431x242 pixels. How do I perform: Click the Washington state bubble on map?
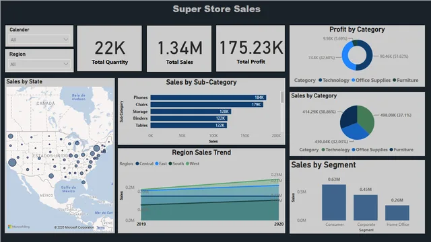pyautogui.click(x=11, y=136)
